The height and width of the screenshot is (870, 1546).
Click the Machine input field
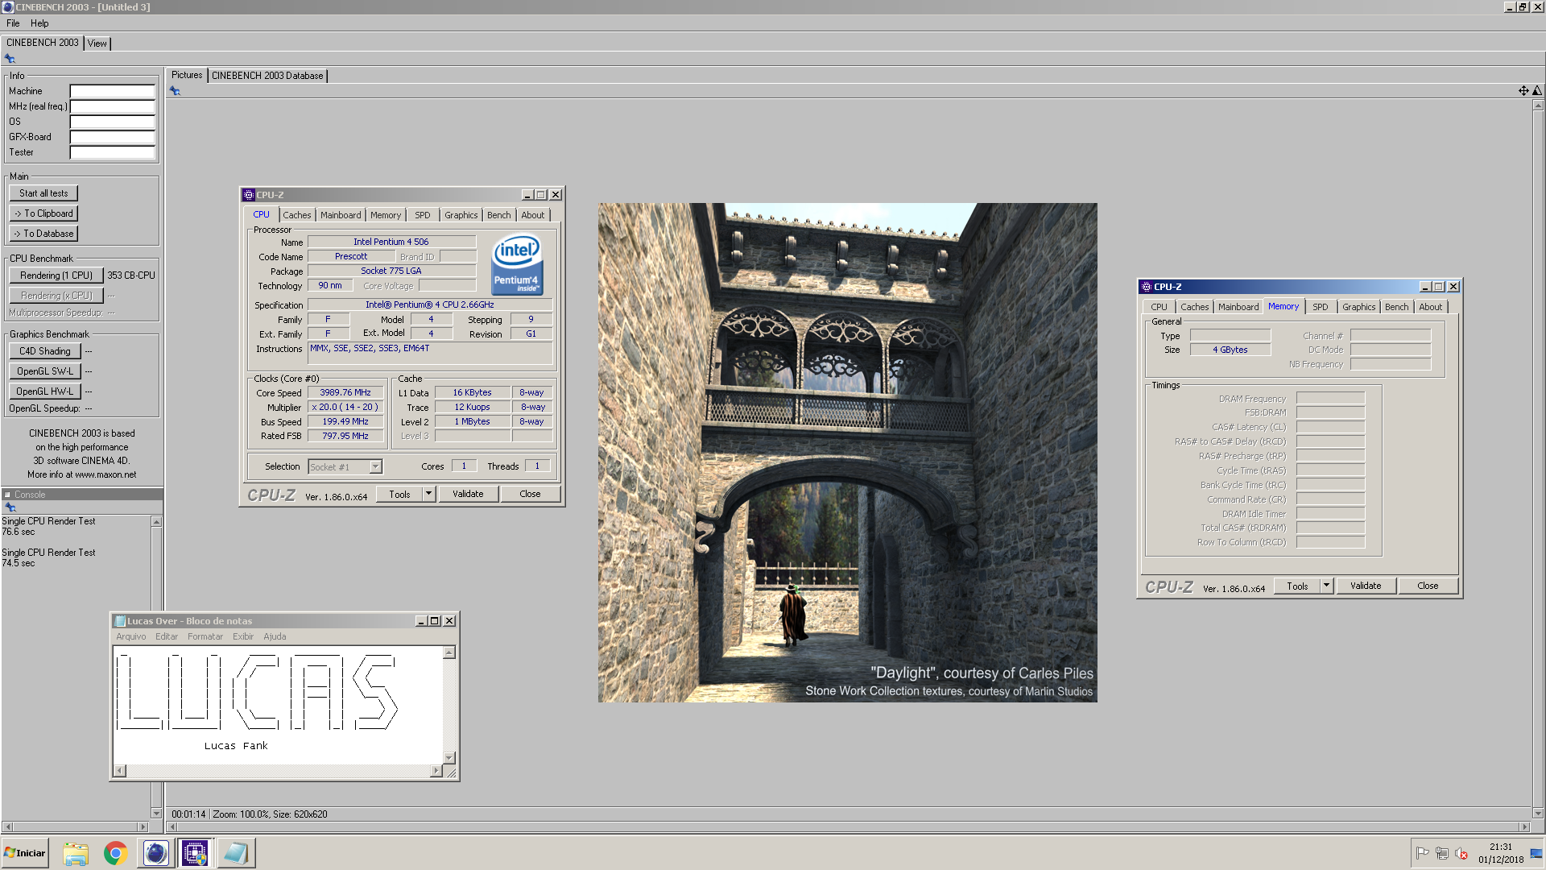pyautogui.click(x=112, y=91)
